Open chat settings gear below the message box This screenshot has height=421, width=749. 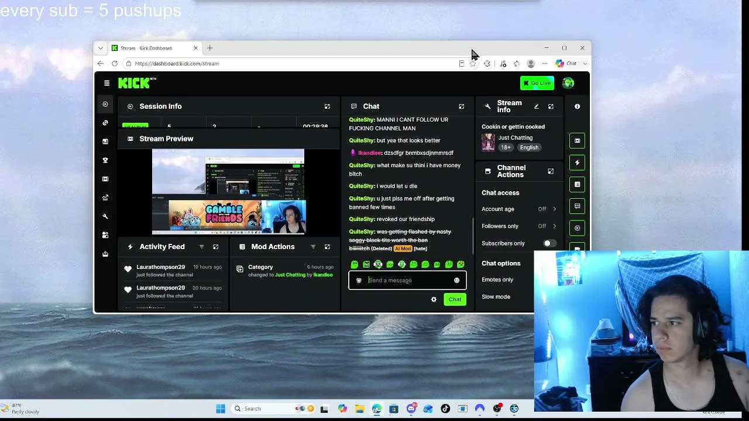click(x=434, y=299)
